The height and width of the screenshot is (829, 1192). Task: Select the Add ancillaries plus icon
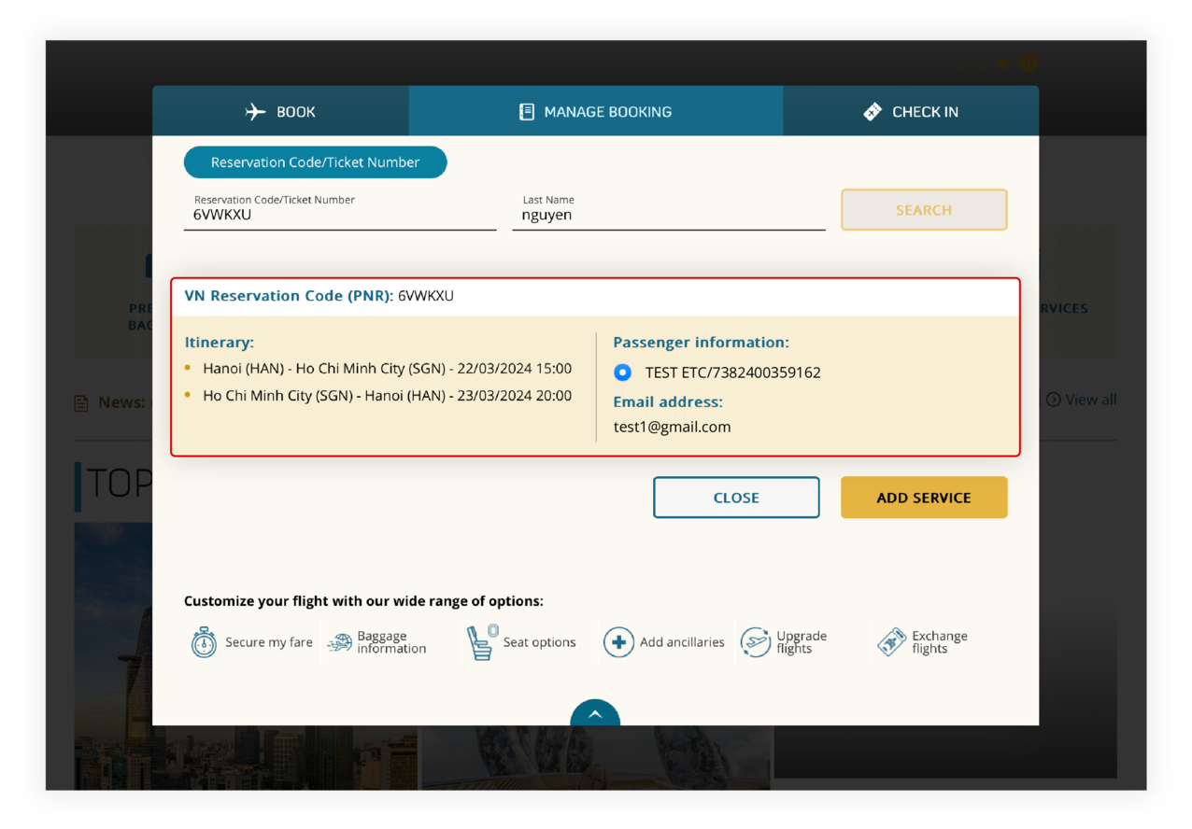618,642
